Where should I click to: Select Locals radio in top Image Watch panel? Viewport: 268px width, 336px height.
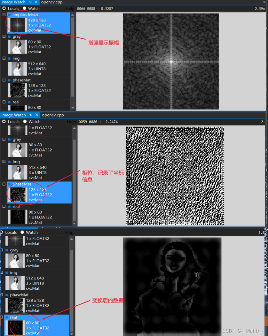coord(4,8)
